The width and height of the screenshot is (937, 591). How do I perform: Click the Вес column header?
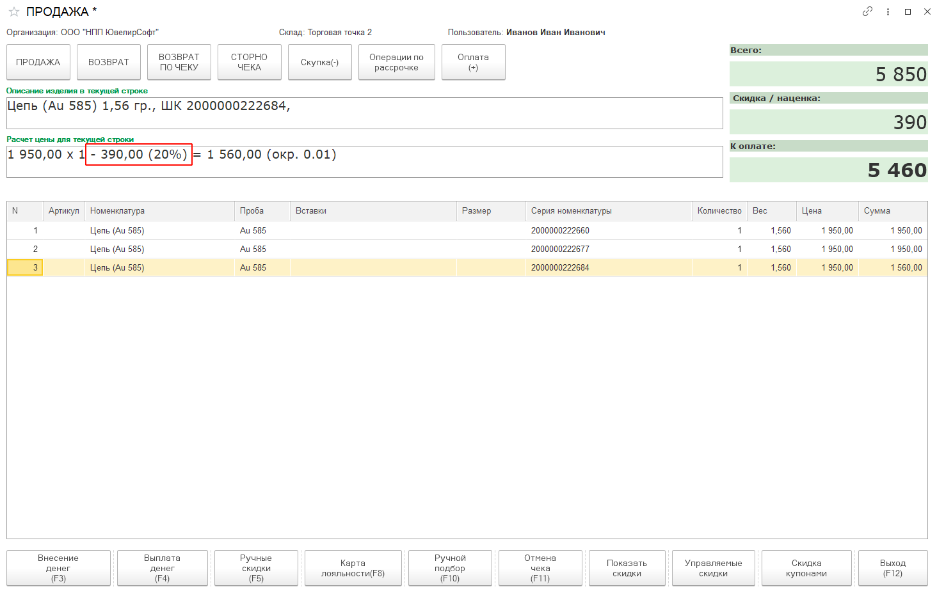(x=772, y=211)
